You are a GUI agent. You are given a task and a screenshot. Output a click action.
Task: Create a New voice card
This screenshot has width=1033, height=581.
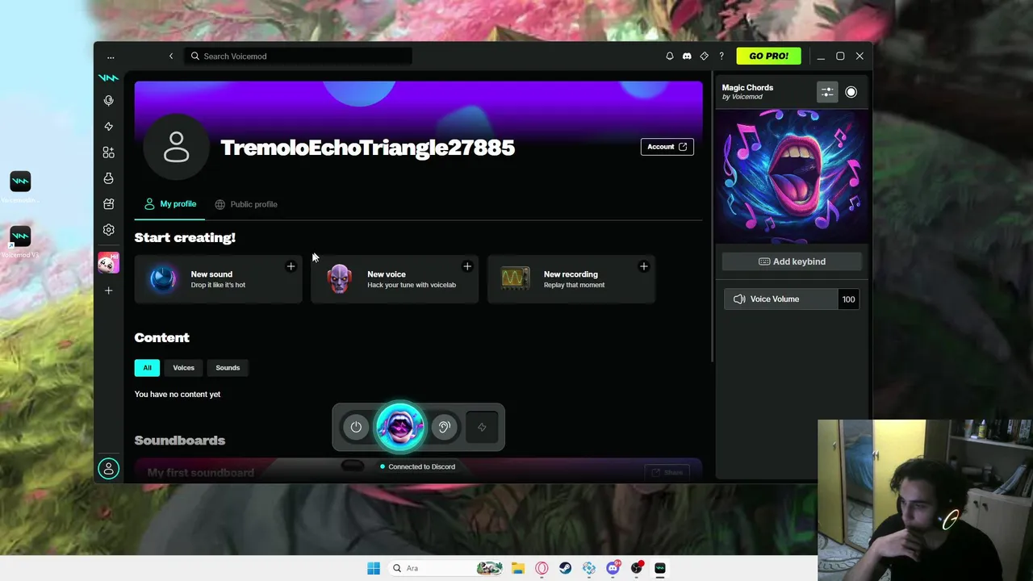point(395,279)
